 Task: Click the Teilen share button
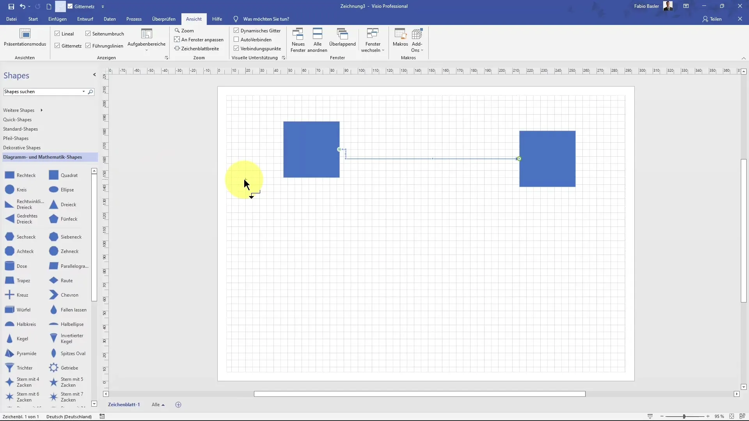coord(712,19)
